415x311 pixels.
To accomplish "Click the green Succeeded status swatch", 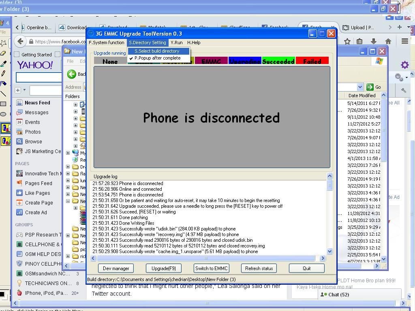I will point(278,61).
